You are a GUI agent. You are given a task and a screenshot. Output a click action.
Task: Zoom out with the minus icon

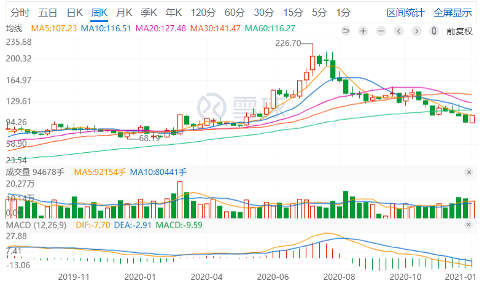click(x=381, y=31)
